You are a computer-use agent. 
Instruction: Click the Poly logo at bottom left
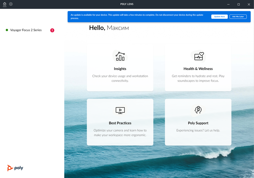(15, 168)
